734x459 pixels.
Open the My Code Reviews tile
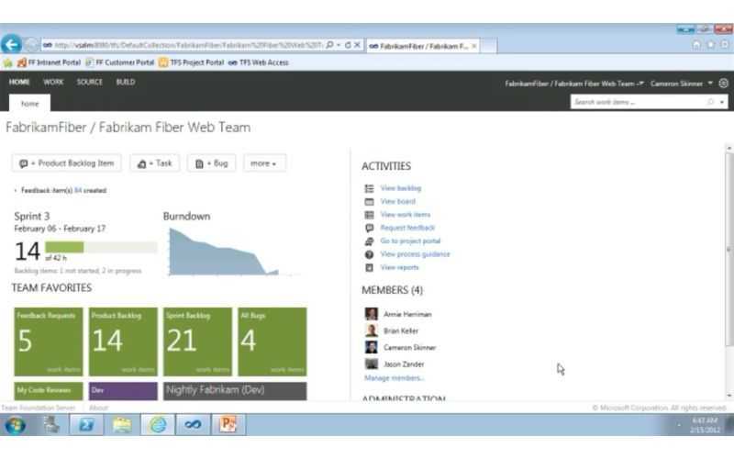(x=49, y=391)
